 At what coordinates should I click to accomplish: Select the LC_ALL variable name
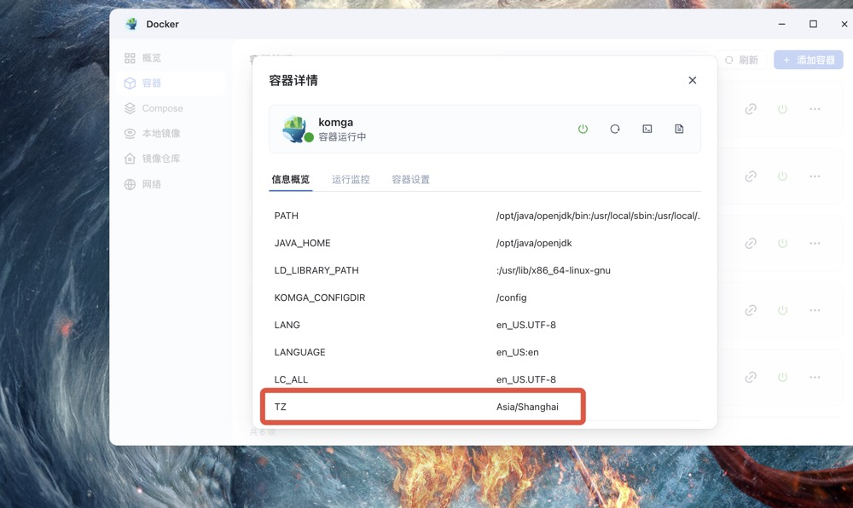[x=291, y=379]
